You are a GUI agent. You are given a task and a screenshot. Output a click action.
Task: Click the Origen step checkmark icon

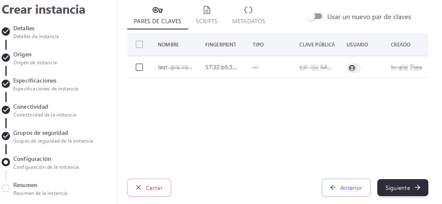[6, 58]
